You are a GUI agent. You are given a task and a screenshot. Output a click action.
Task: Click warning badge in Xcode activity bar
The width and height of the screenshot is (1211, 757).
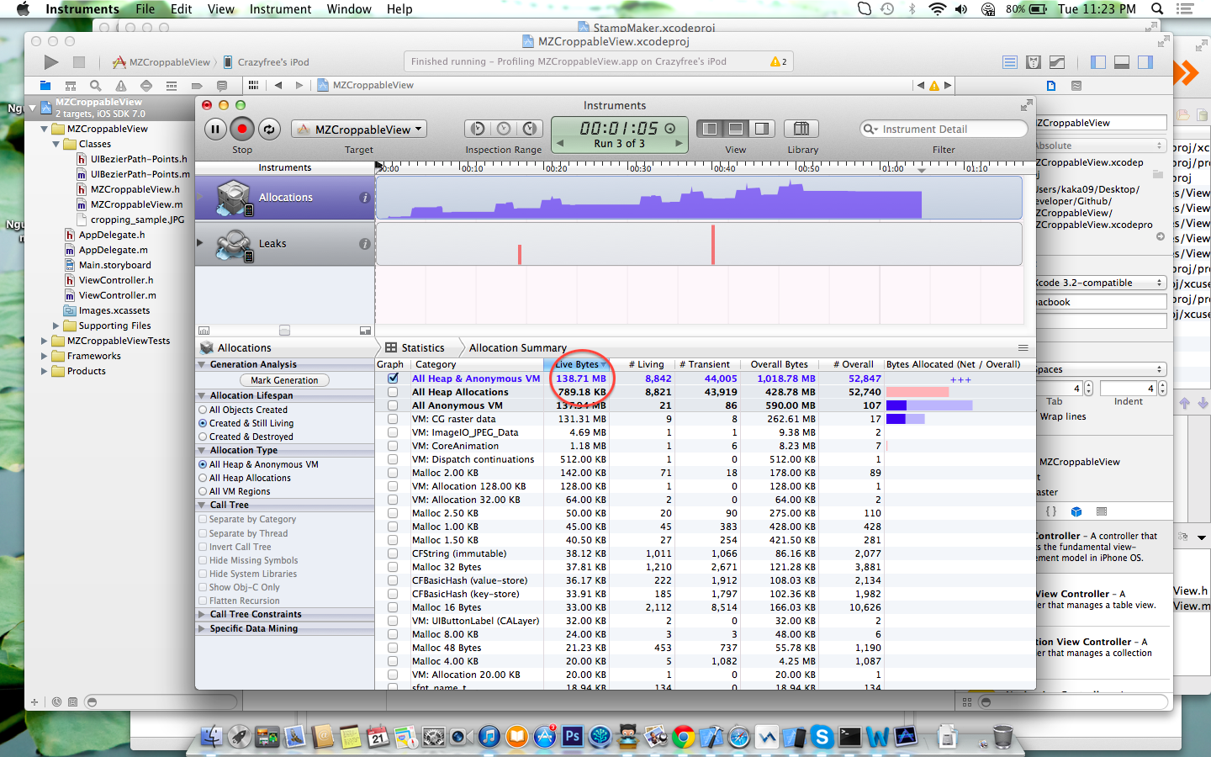[x=779, y=61]
